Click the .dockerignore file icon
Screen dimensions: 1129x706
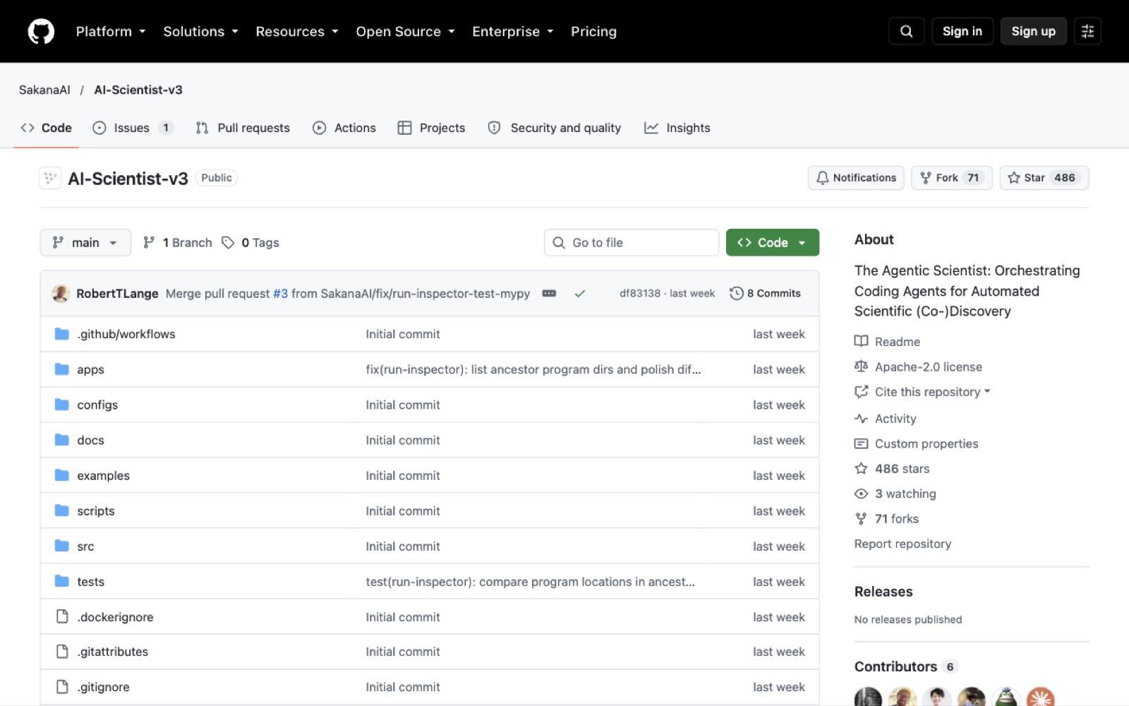point(62,616)
